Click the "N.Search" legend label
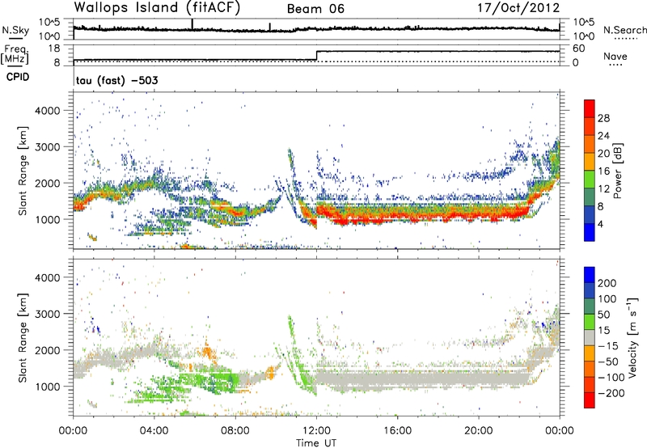 tap(624, 30)
